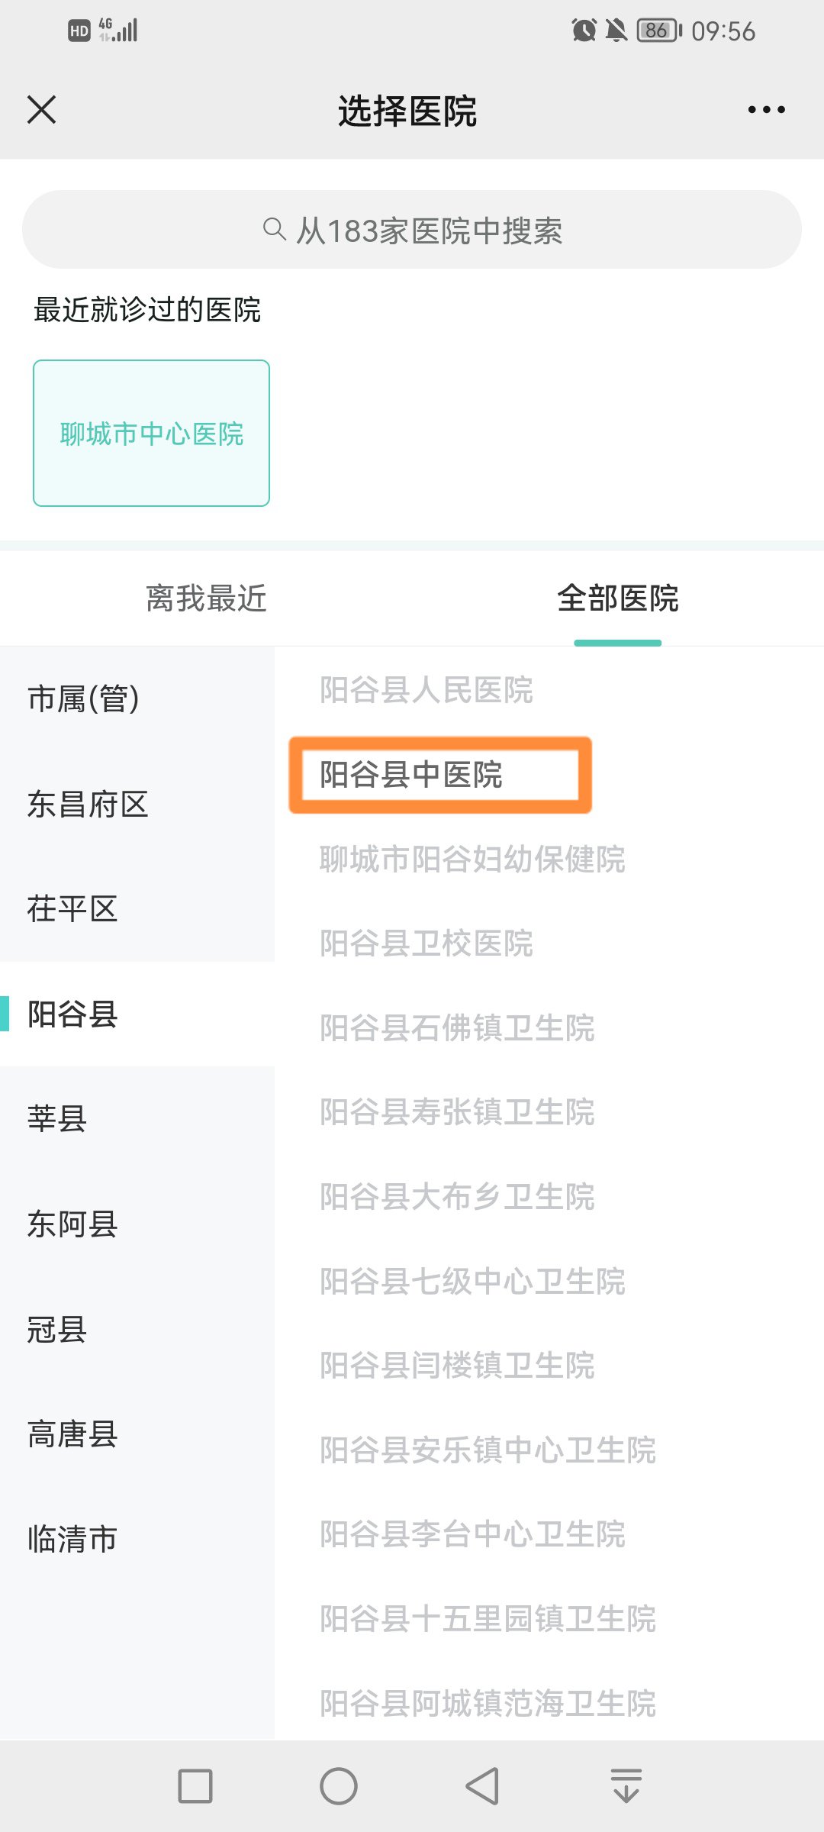824x1832 pixels.
Task: Switch to the 全部医院 tab
Action: 617,598
